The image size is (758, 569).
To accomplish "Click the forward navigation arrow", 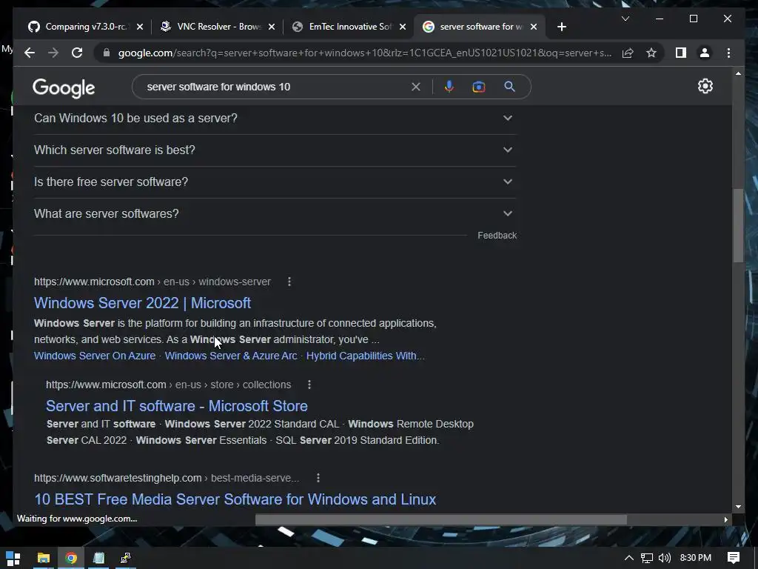I will (x=53, y=53).
